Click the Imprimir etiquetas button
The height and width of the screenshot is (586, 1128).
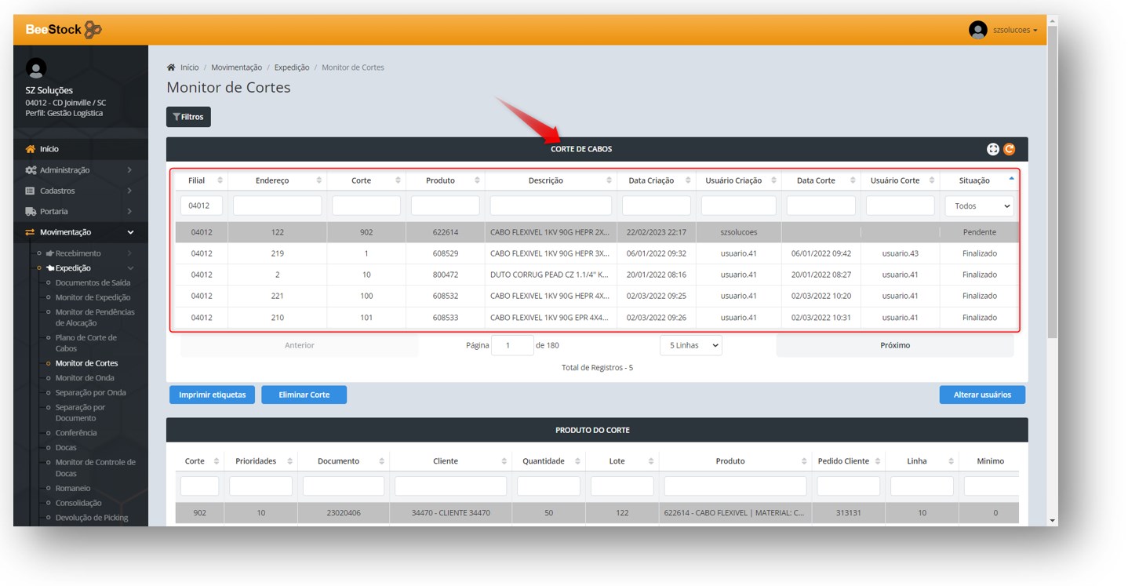click(x=212, y=395)
